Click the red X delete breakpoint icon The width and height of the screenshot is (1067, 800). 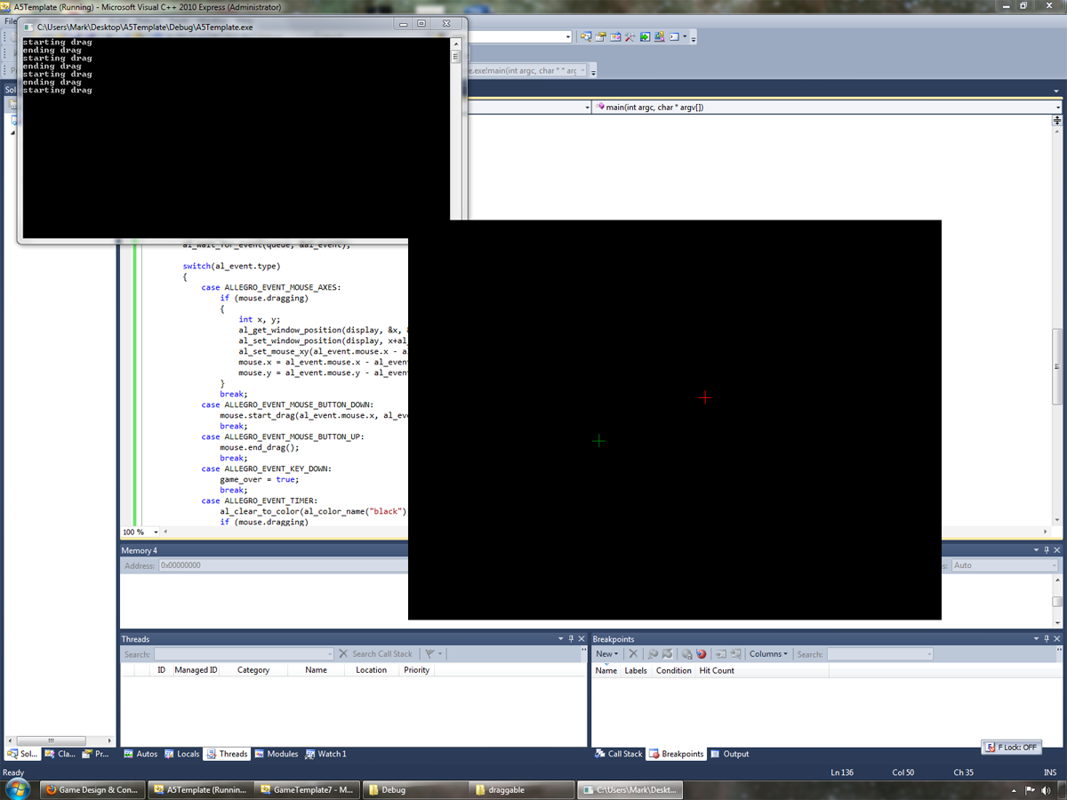point(633,654)
